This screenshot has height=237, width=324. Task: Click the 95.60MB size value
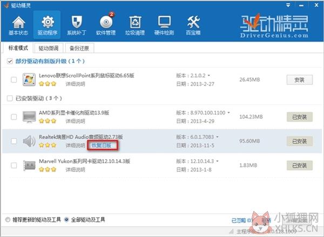(249, 141)
